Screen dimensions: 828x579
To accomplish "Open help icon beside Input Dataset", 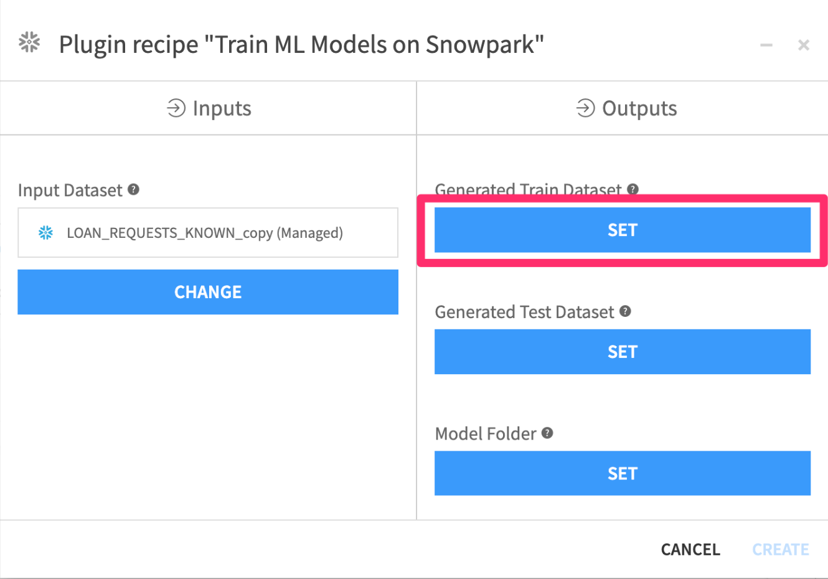I will tap(133, 189).
